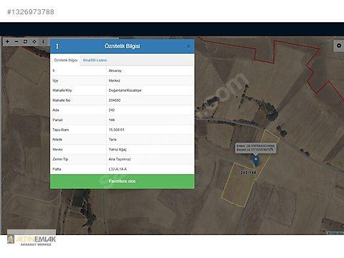Click the Mahalle/Köy label
344x258 pixels.
point(62,90)
